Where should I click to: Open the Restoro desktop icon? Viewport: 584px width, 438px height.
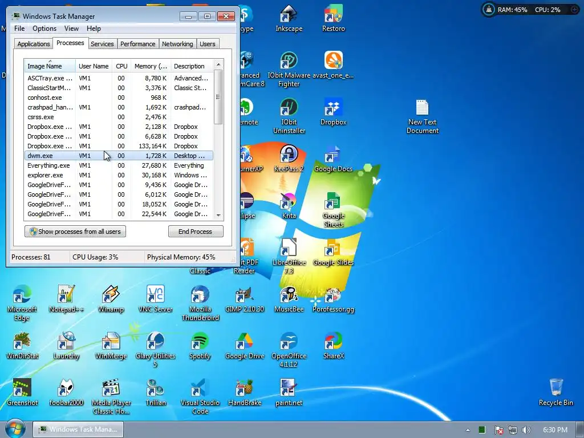[333, 19]
